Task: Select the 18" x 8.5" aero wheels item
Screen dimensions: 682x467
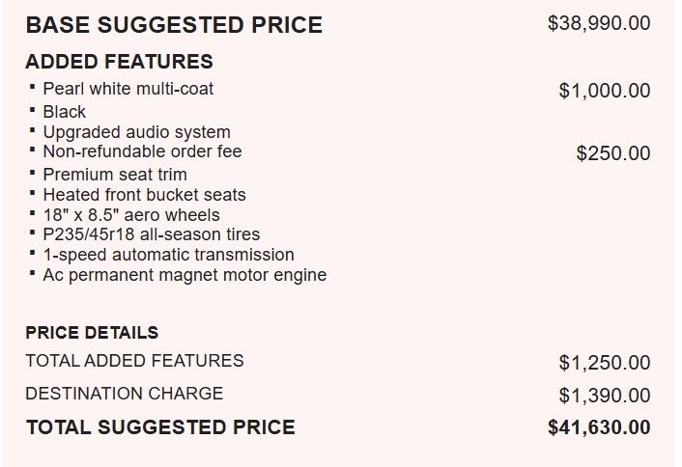Action: 131,215
